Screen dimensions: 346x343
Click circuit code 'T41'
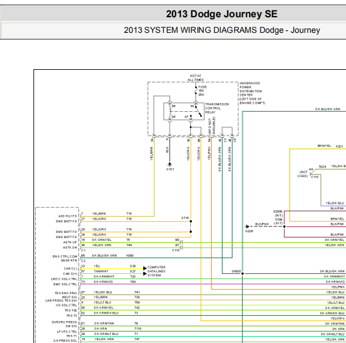137,292
